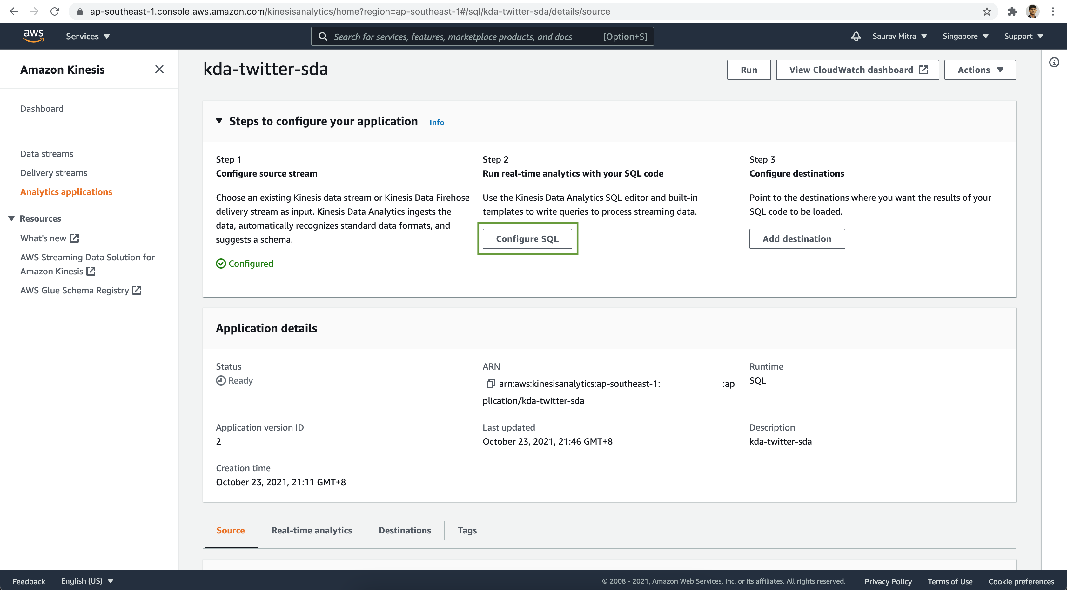Go back with the browser back arrow
Viewport: 1067px width, 590px height.
(14, 11)
